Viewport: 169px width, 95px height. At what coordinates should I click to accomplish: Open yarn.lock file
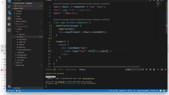[21, 60]
